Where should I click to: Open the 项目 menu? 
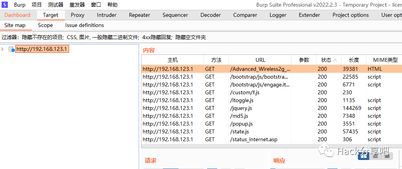[x=37, y=5]
